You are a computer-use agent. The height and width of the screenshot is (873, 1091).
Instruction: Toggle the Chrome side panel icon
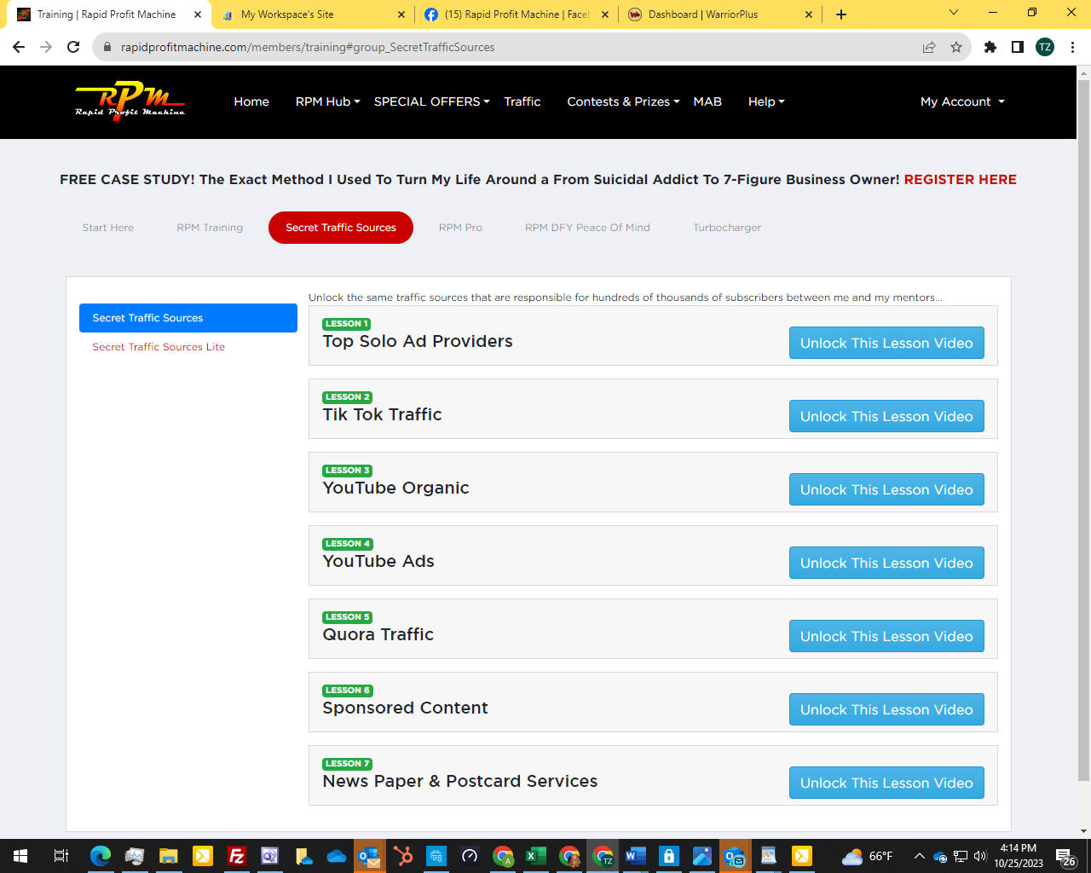click(x=1018, y=47)
